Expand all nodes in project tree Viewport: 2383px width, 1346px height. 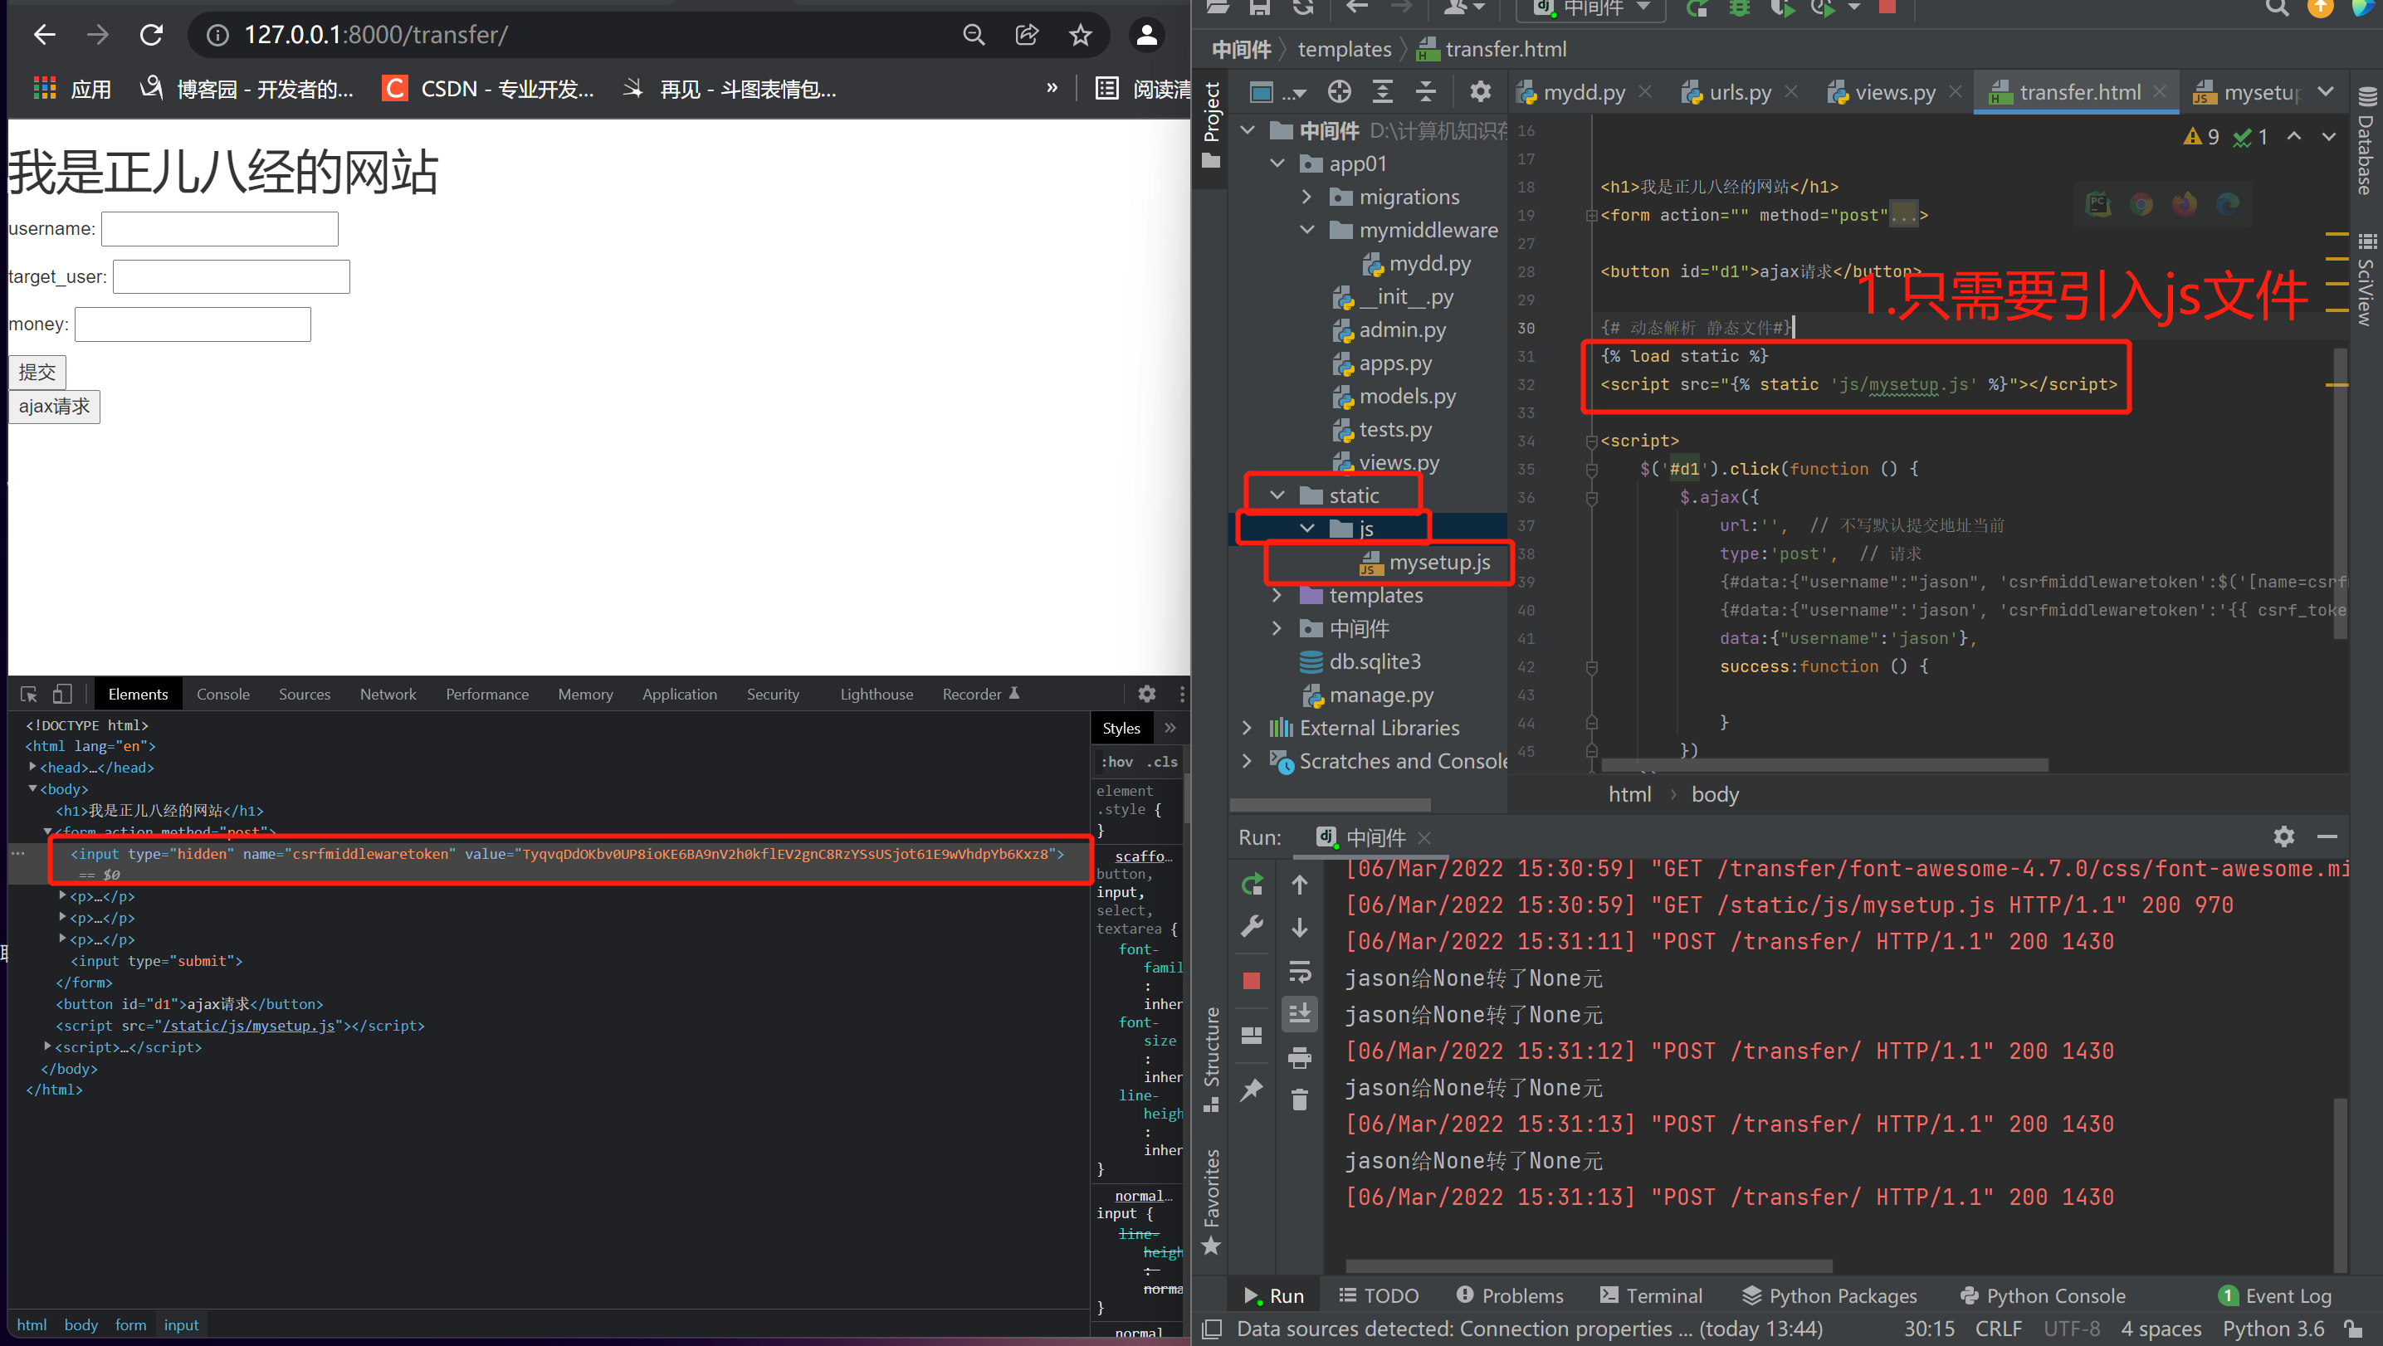click(1382, 91)
